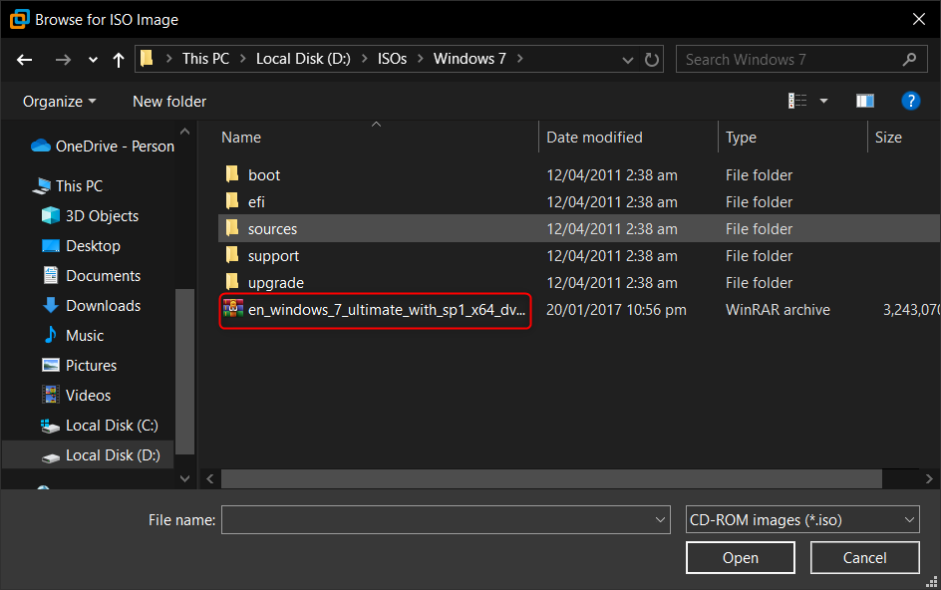Select This PC in navigation pane
Screen dimensions: 941x590
coord(79,186)
